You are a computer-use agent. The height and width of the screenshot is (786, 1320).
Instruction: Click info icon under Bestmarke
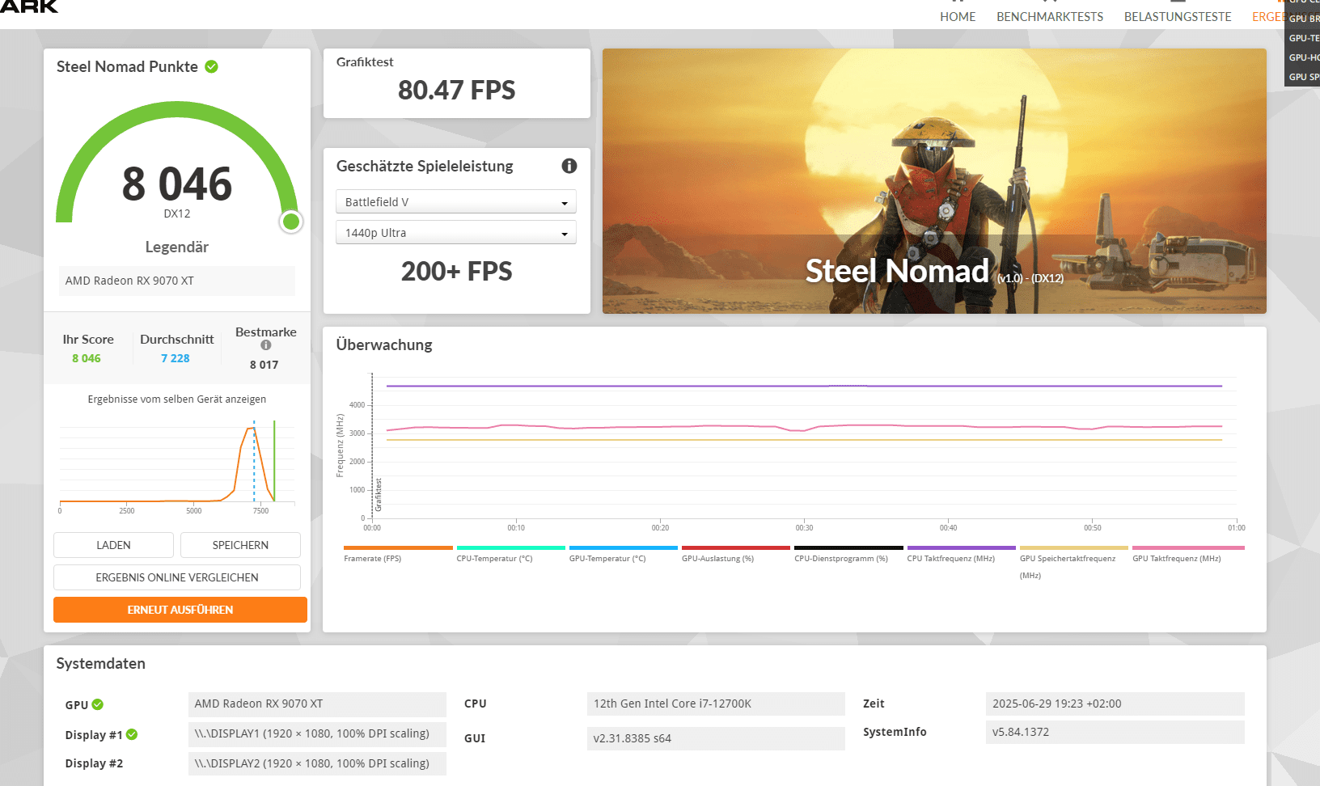coord(266,345)
